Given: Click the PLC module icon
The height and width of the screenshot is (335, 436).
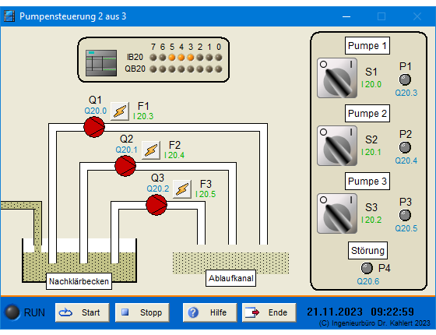Looking at the screenshot, I should (101, 63).
